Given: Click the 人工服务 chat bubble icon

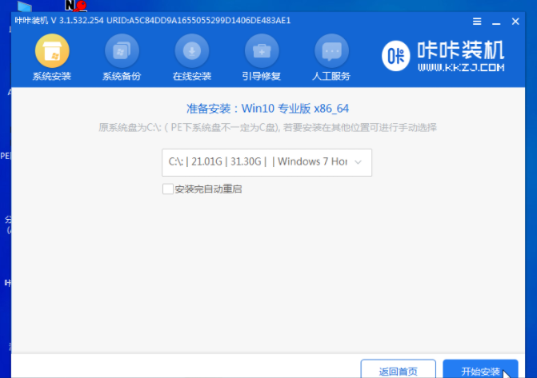Looking at the screenshot, I should [331, 52].
